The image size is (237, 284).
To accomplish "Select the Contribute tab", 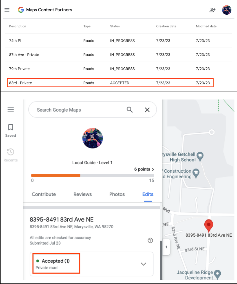I will tap(44, 194).
